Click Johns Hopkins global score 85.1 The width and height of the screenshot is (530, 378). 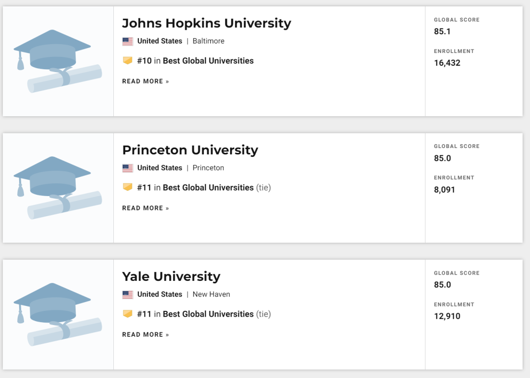coord(442,31)
